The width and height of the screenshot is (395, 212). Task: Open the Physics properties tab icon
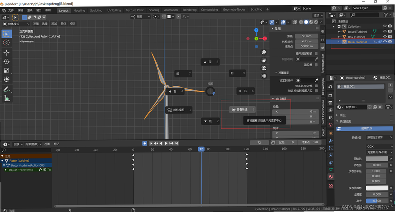point(331,155)
